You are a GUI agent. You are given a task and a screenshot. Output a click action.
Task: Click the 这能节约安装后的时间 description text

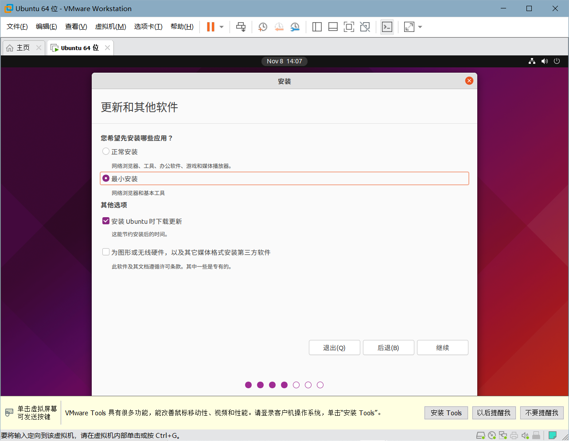coord(140,234)
